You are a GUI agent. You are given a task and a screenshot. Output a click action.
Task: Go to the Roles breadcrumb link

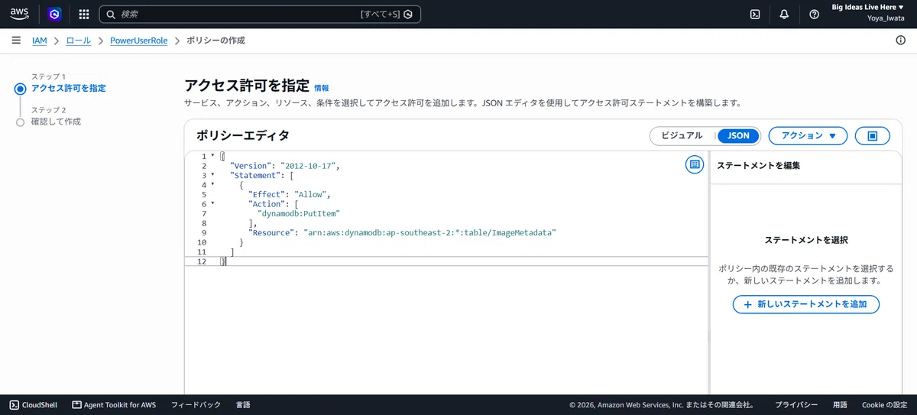click(78, 41)
